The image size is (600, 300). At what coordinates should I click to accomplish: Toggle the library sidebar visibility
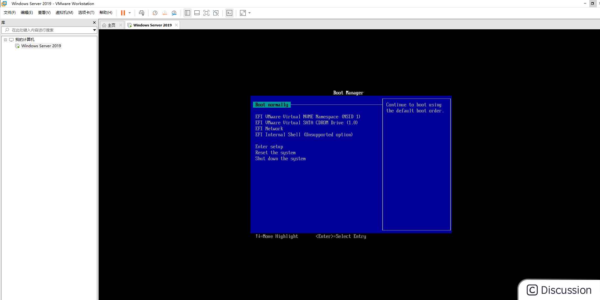pyautogui.click(x=187, y=13)
